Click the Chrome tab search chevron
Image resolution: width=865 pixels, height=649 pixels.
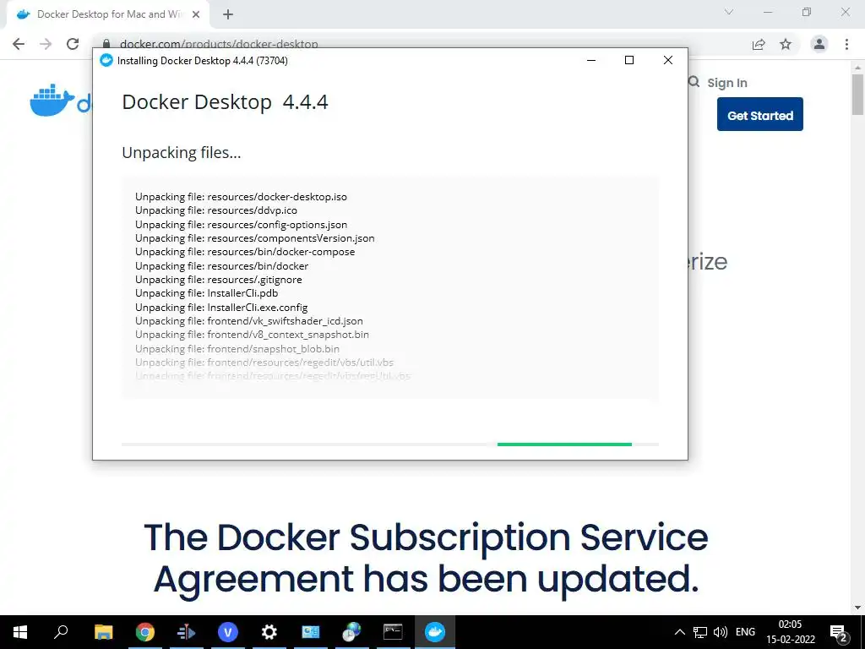click(x=729, y=12)
